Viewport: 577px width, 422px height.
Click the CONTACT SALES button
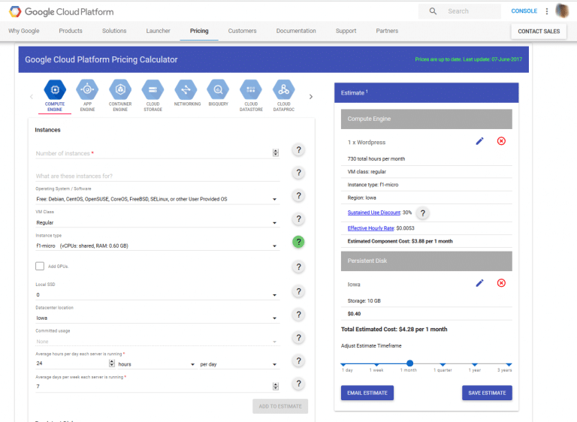point(539,32)
